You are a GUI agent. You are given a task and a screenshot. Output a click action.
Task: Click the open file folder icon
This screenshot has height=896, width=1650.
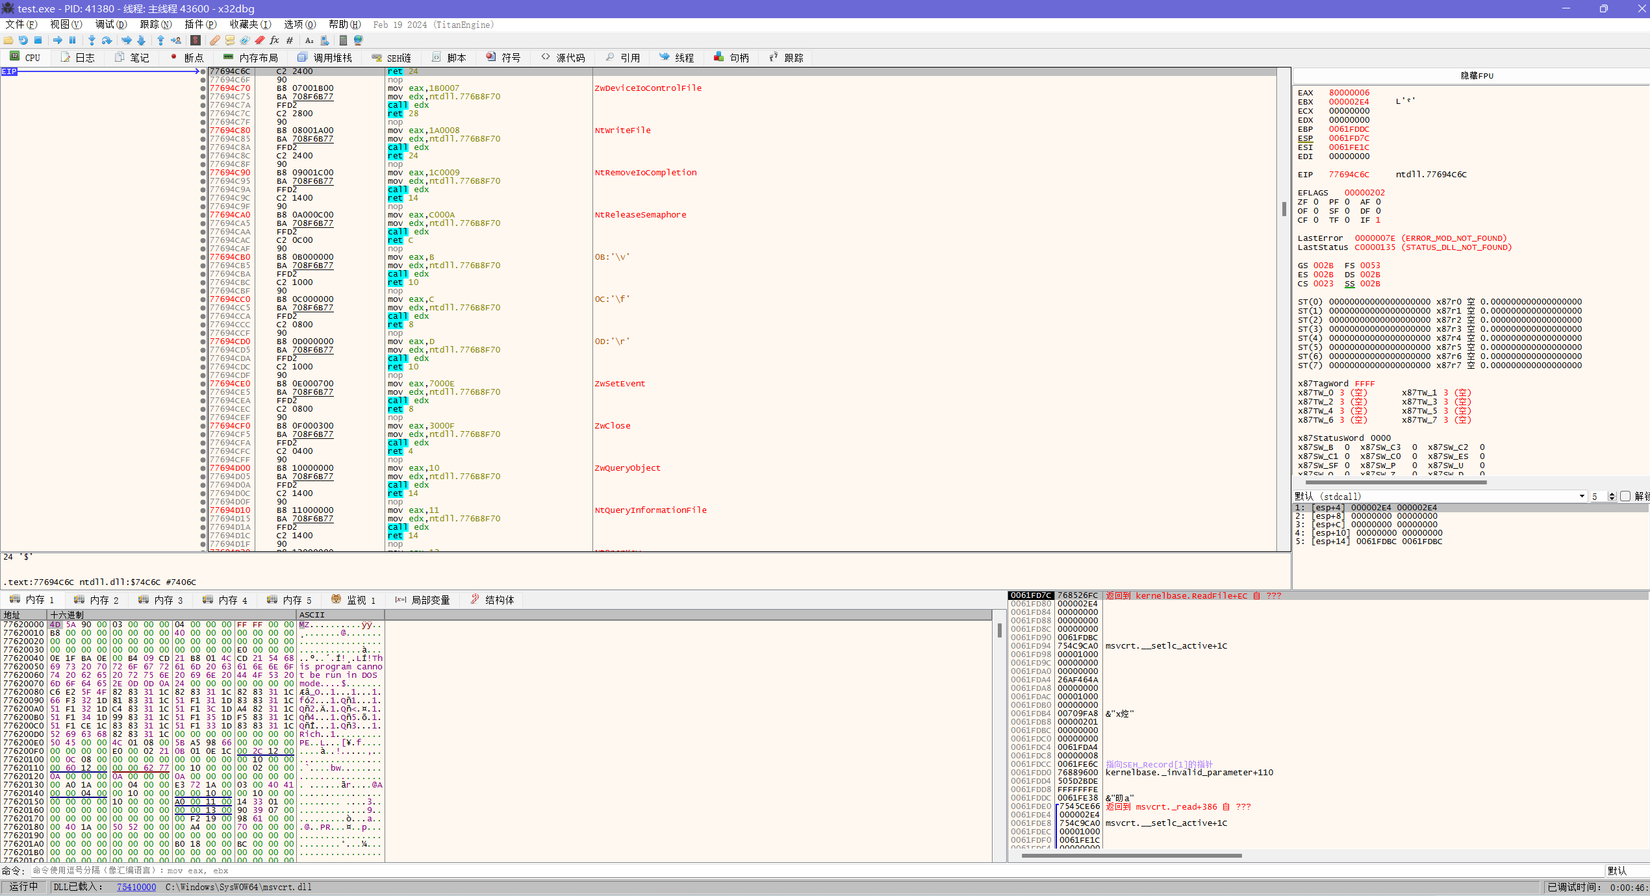coord(8,40)
